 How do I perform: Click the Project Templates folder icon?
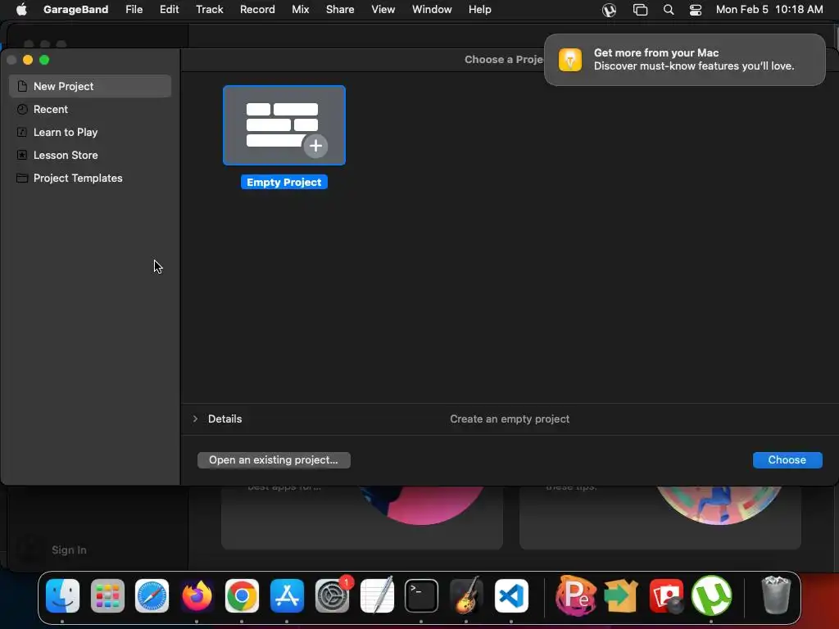[22, 178]
